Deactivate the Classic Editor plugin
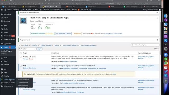The width and height of the screenshot is (169, 95). pyautogui.click(x=26, y=90)
